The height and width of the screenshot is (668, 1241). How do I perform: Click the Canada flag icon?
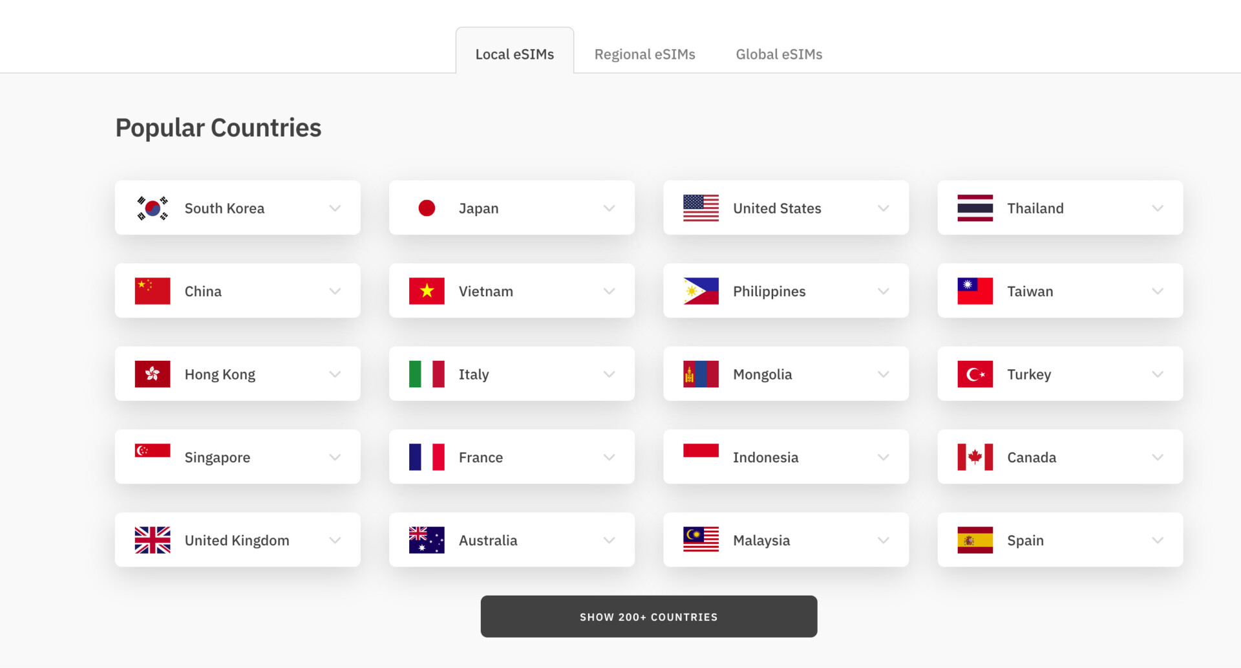(975, 457)
